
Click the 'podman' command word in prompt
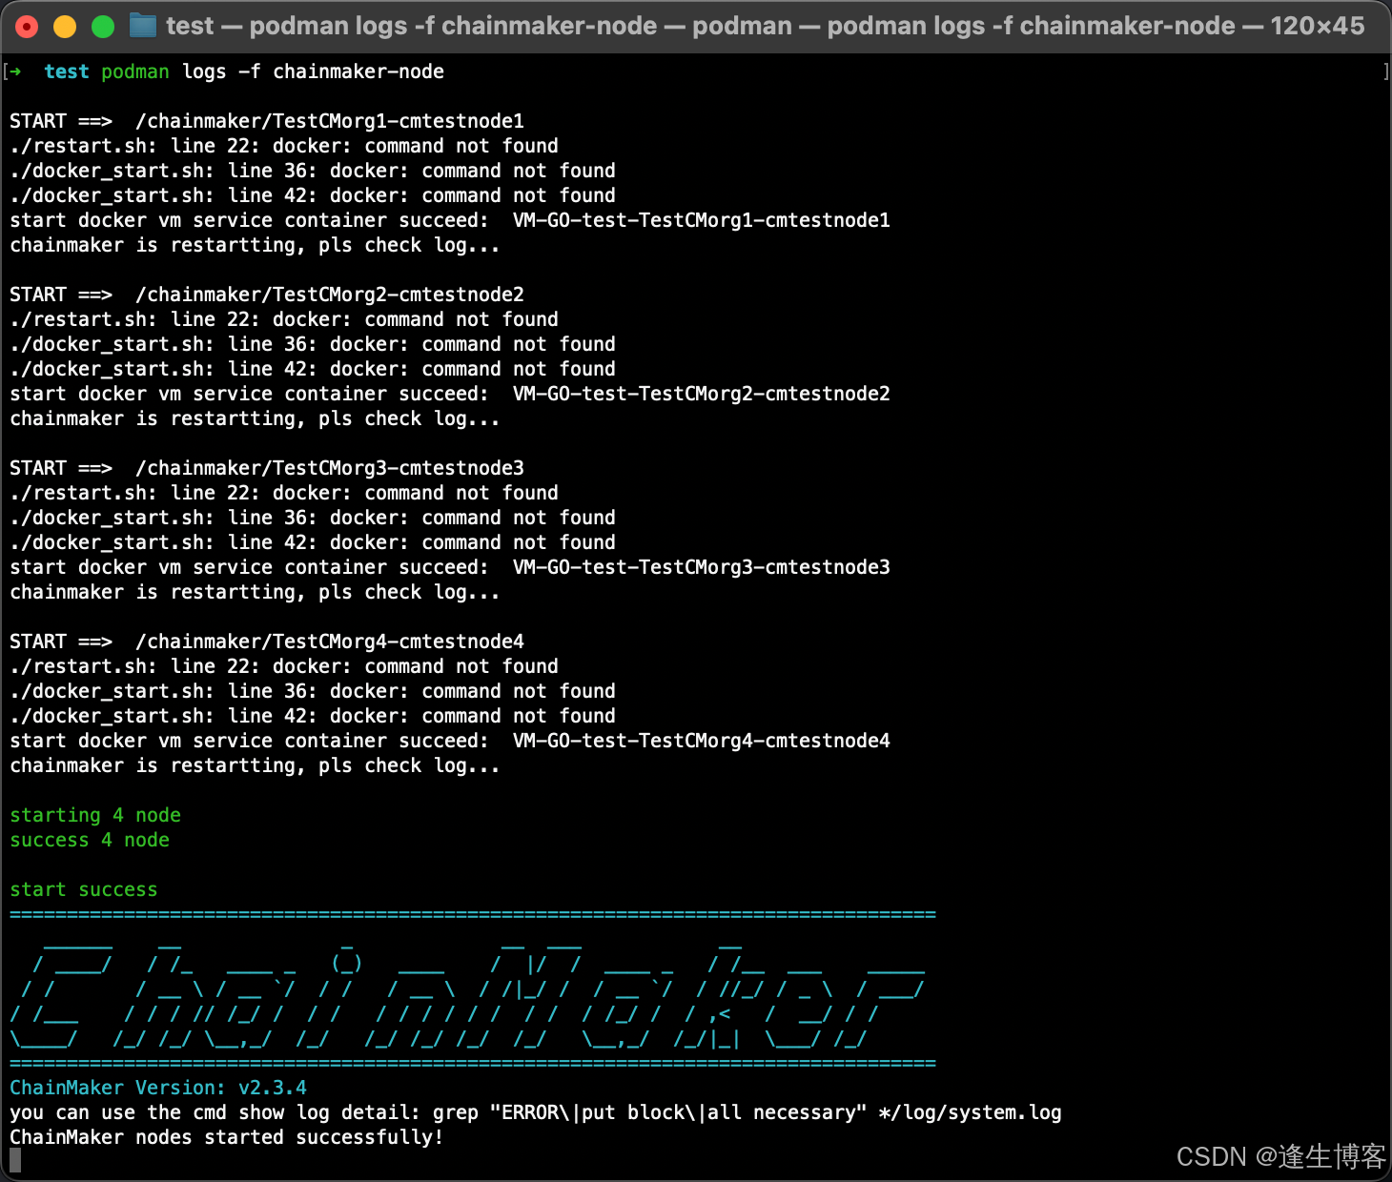pyautogui.click(x=135, y=71)
